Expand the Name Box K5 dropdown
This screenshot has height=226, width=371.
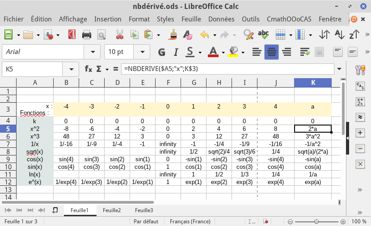[71, 69]
